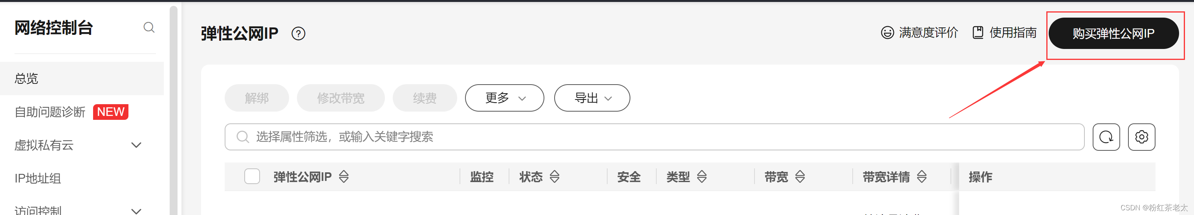Open the 更多 dropdown
Viewport: 1194px width, 215px height.
504,98
